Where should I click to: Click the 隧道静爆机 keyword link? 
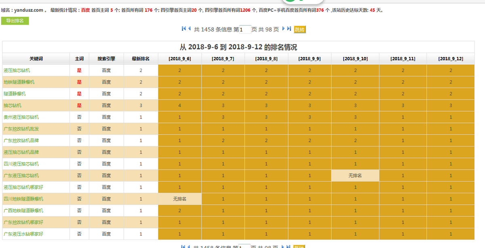[x=15, y=94]
